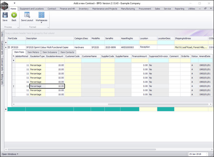Click the selected EscalationAmount 10.00 cell
The height and width of the screenshot is (157, 214).
(55, 86)
